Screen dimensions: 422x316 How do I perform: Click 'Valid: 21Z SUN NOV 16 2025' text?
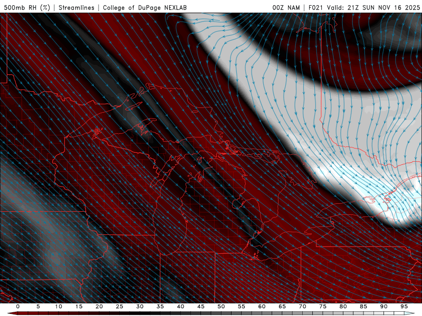coord(373,7)
